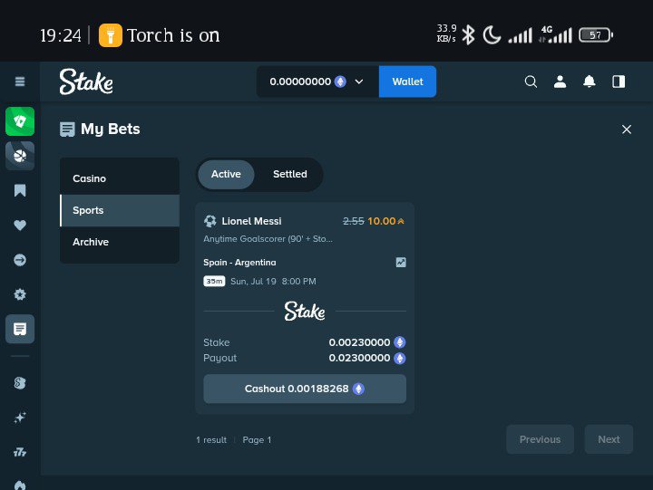Click the battery indicator in status bar
Image resolution: width=653 pixels, height=490 pixels.
click(596, 35)
